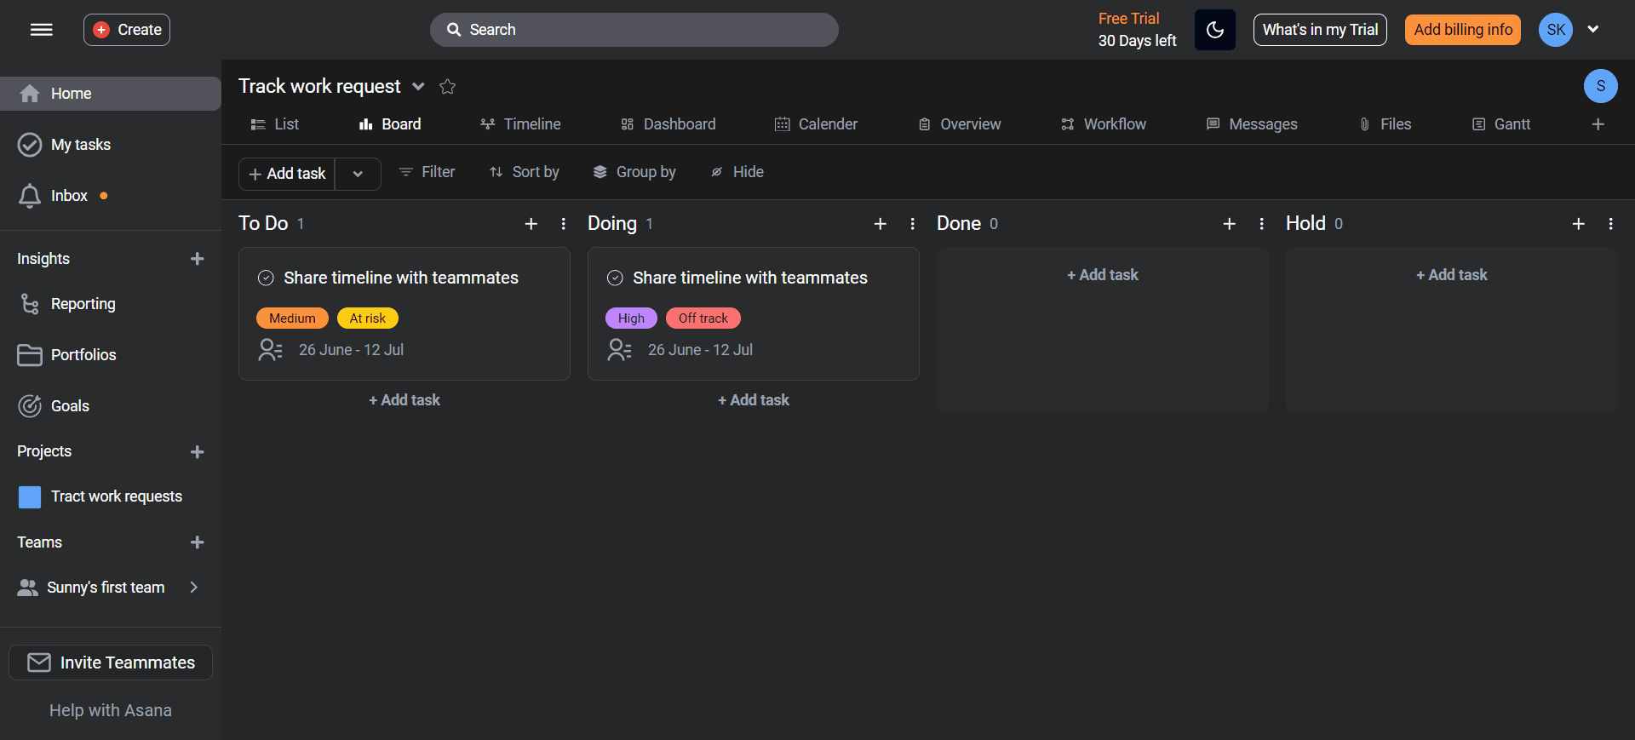This screenshot has width=1635, height=740.
Task: Click the High priority tag
Action: (x=631, y=318)
